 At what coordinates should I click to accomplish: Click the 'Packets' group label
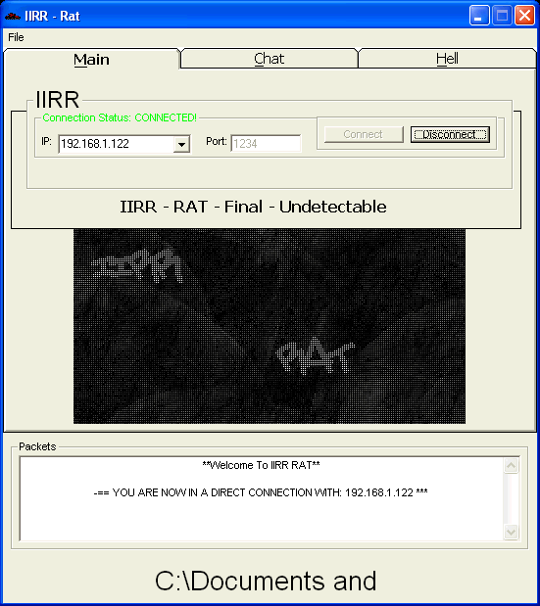coord(37,446)
